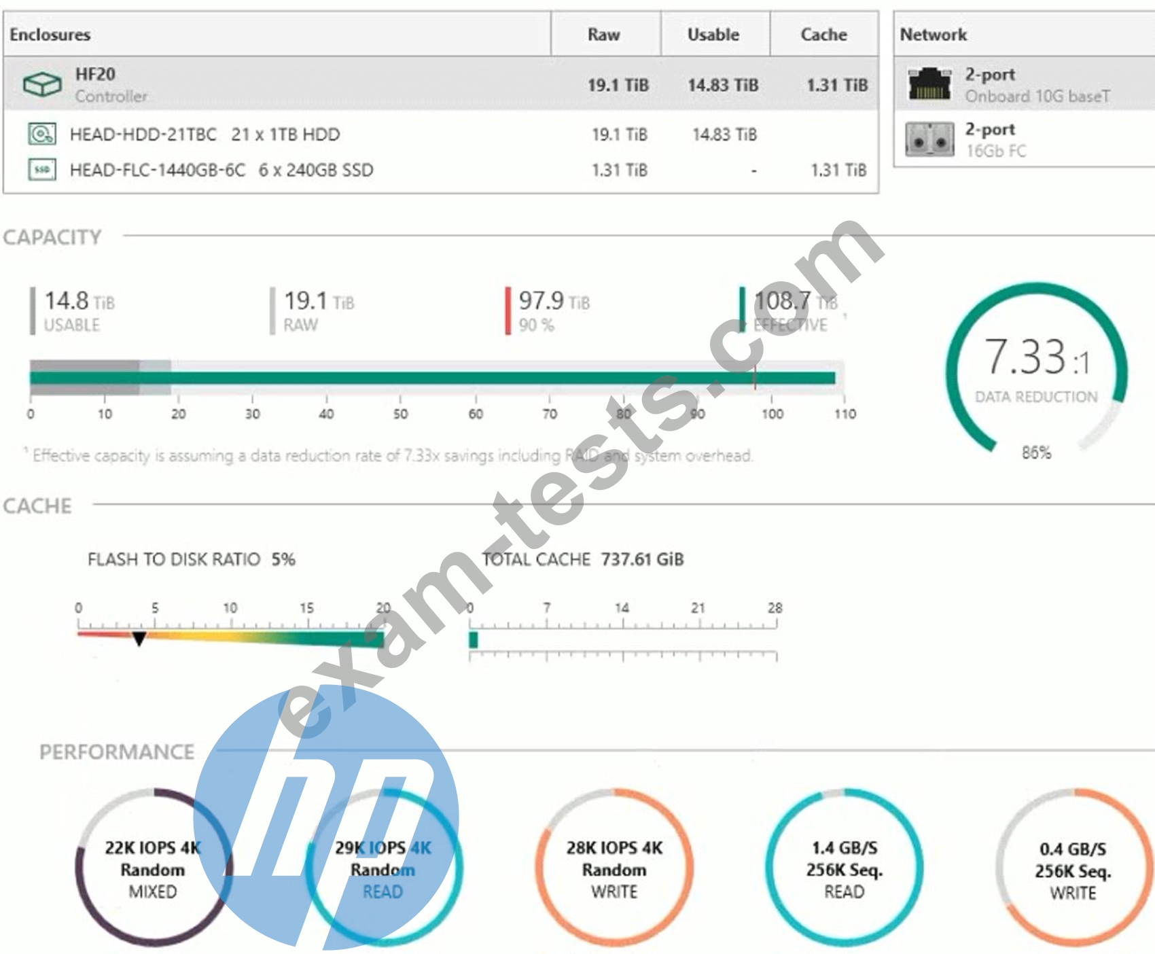Click the 22K IOPS 4K Random MIXED gauge
This screenshot has height=954, width=1155.
pyautogui.click(x=154, y=868)
